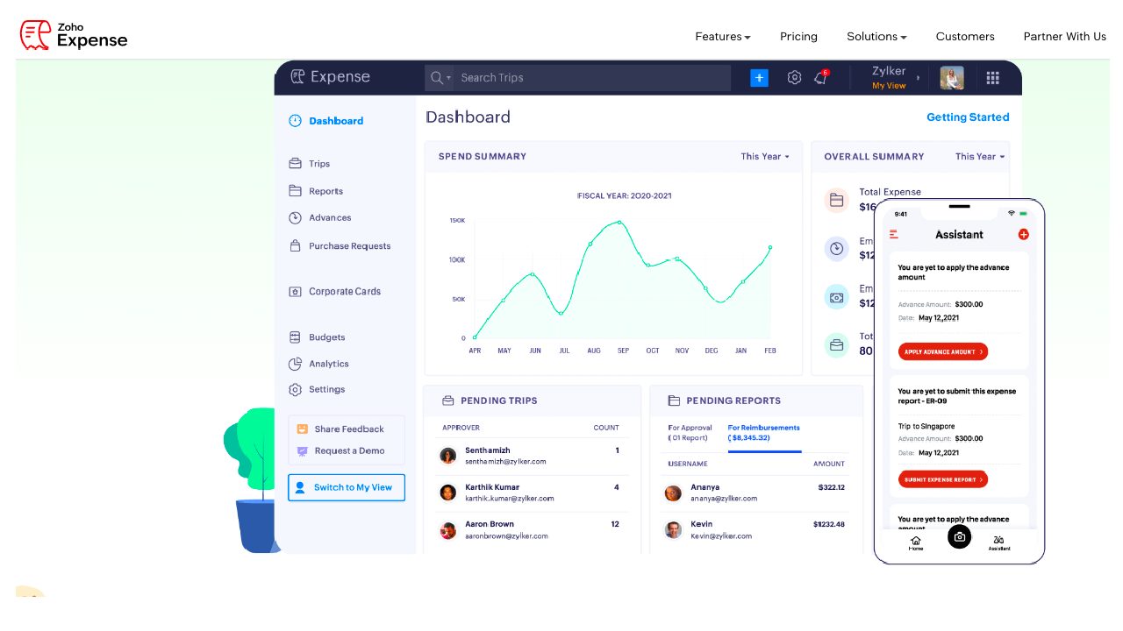The image size is (1123, 631).
Task: Click the blue plus quick-create icon
Action: point(759,78)
